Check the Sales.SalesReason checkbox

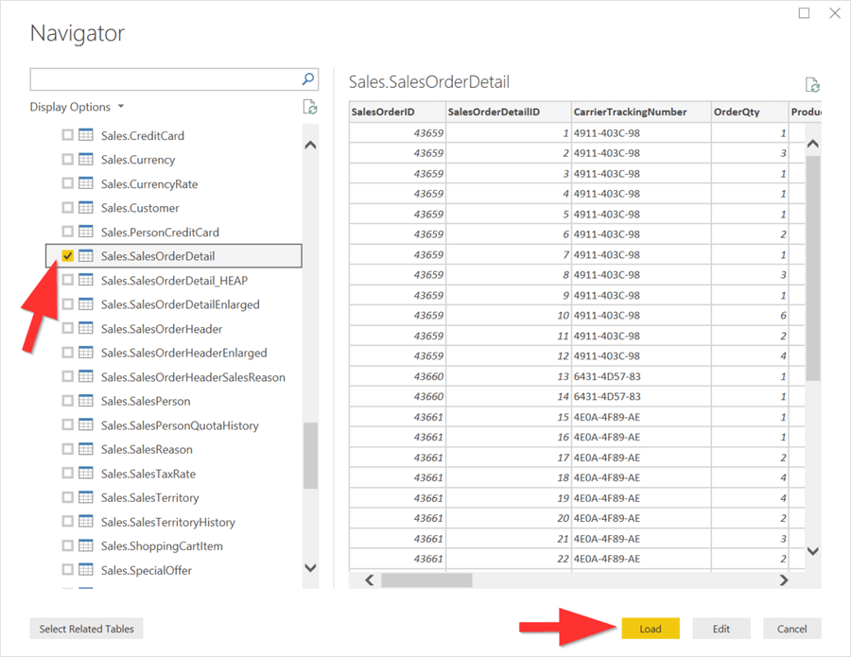tap(67, 449)
